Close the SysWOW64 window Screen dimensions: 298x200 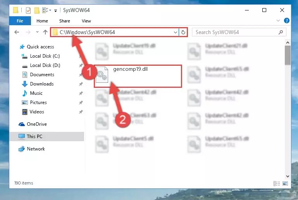pos(282,10)
